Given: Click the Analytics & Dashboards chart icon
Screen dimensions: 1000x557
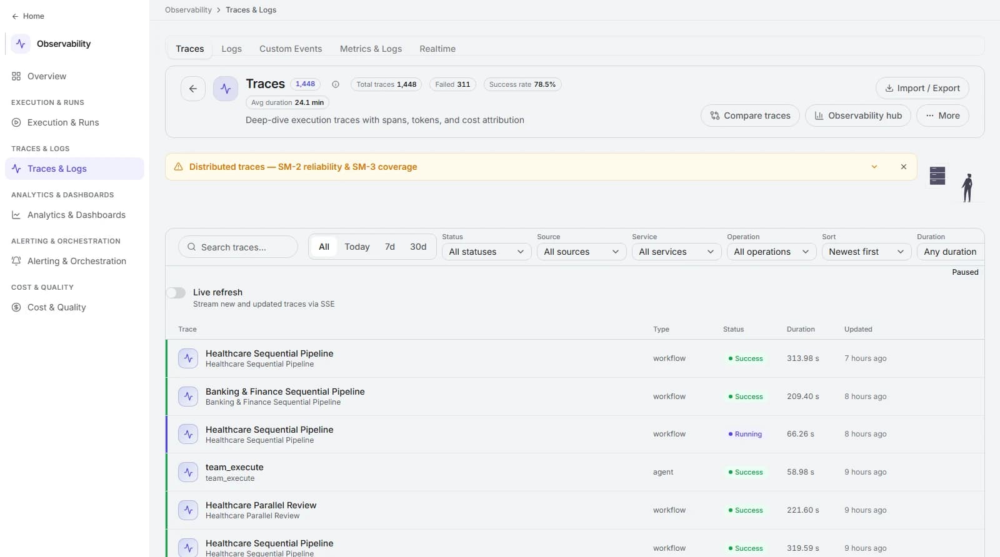Looking at the screenshot, I should (x=16, y=215).
